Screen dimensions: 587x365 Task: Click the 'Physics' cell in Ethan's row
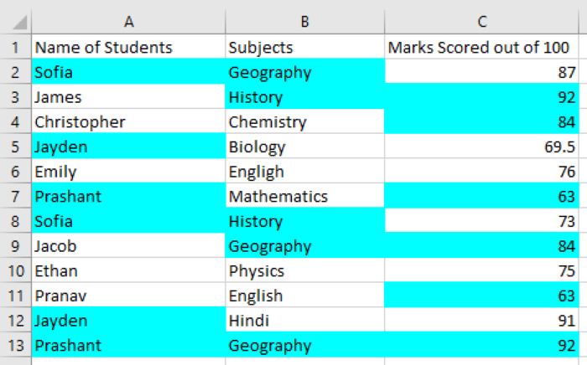pos(304,271)
